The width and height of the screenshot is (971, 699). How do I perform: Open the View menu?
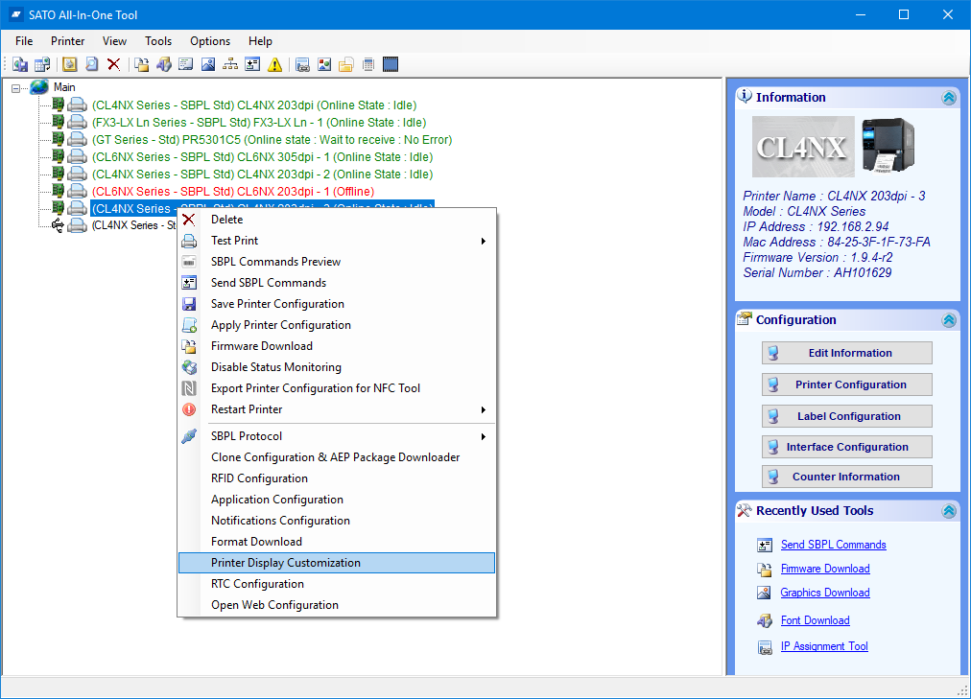tap(114, 41)
